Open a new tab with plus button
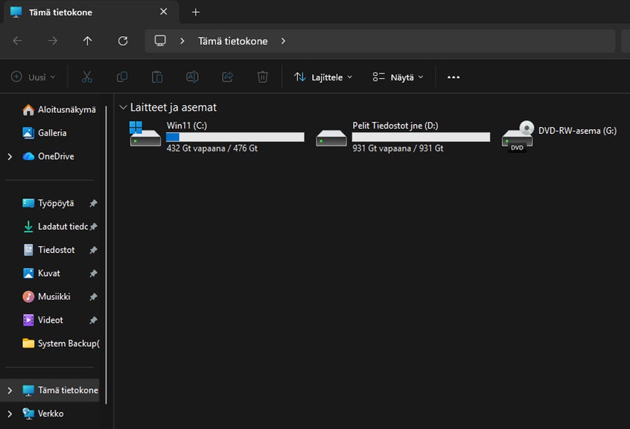The image size is (630, 429). coord(196,12)
